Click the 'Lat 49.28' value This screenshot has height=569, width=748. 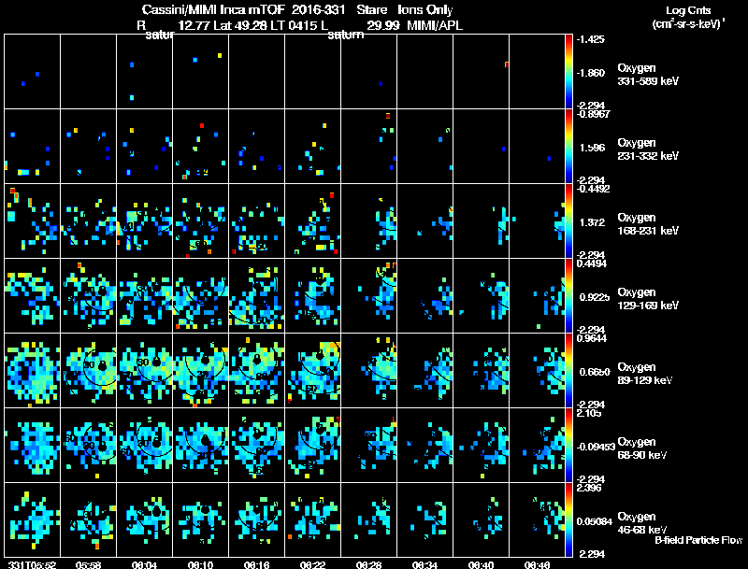click(x=240, y=25)
